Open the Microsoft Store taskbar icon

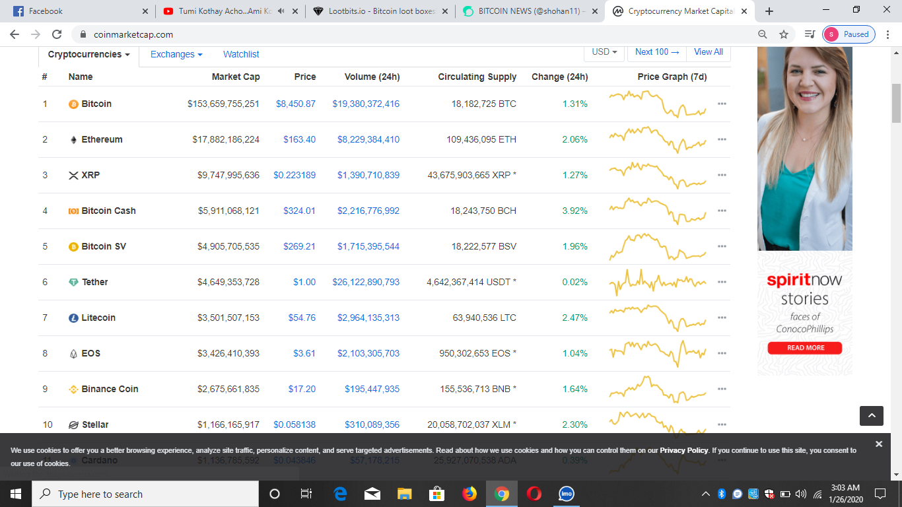[x=437, y=494]
